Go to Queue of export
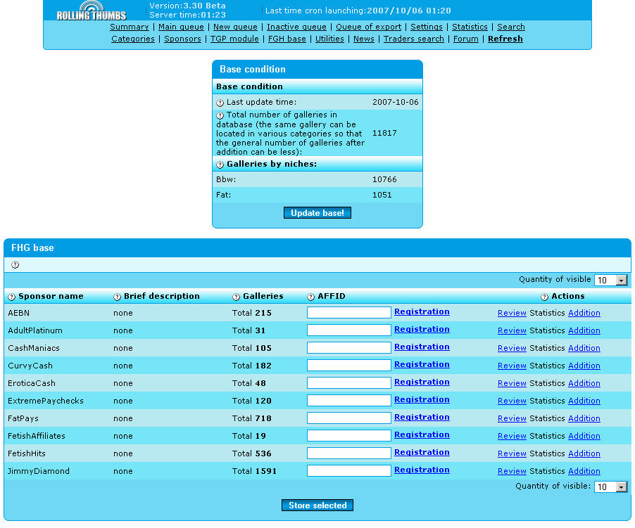 pyautogui.click(x=368, y=27)
